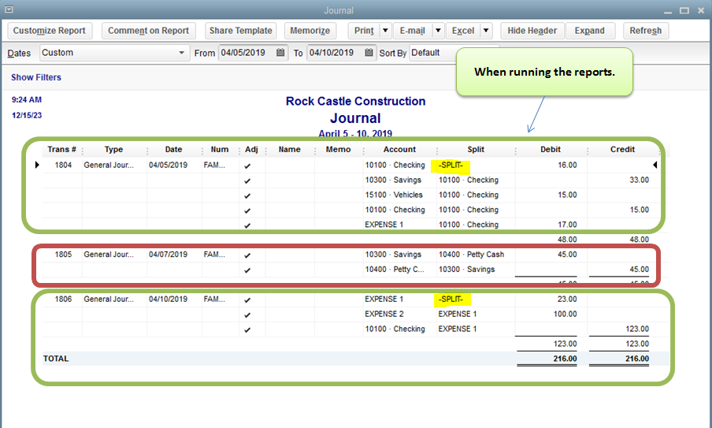Select the Num column header
Image resolution: width=712 pixels, height=428 pixels.
[220, 150]
